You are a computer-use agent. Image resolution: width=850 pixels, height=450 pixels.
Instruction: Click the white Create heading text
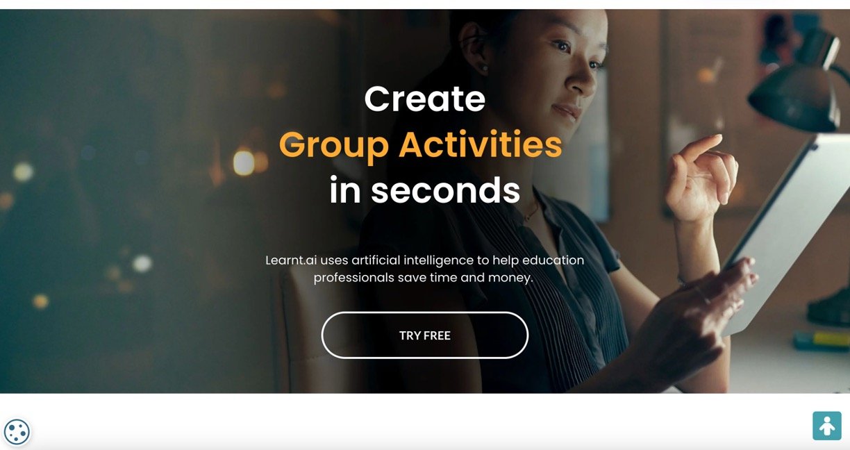pyautogui.click(x=425, y=99)
